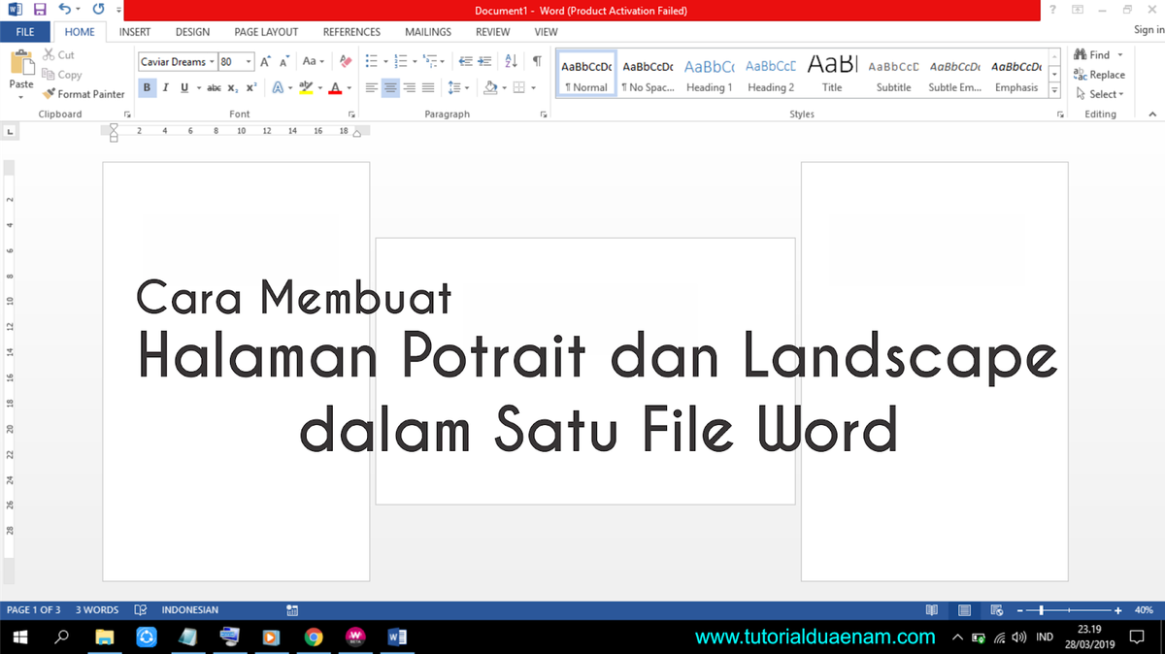
Task: Open Word Help question mark
Action: (1052, 10)
